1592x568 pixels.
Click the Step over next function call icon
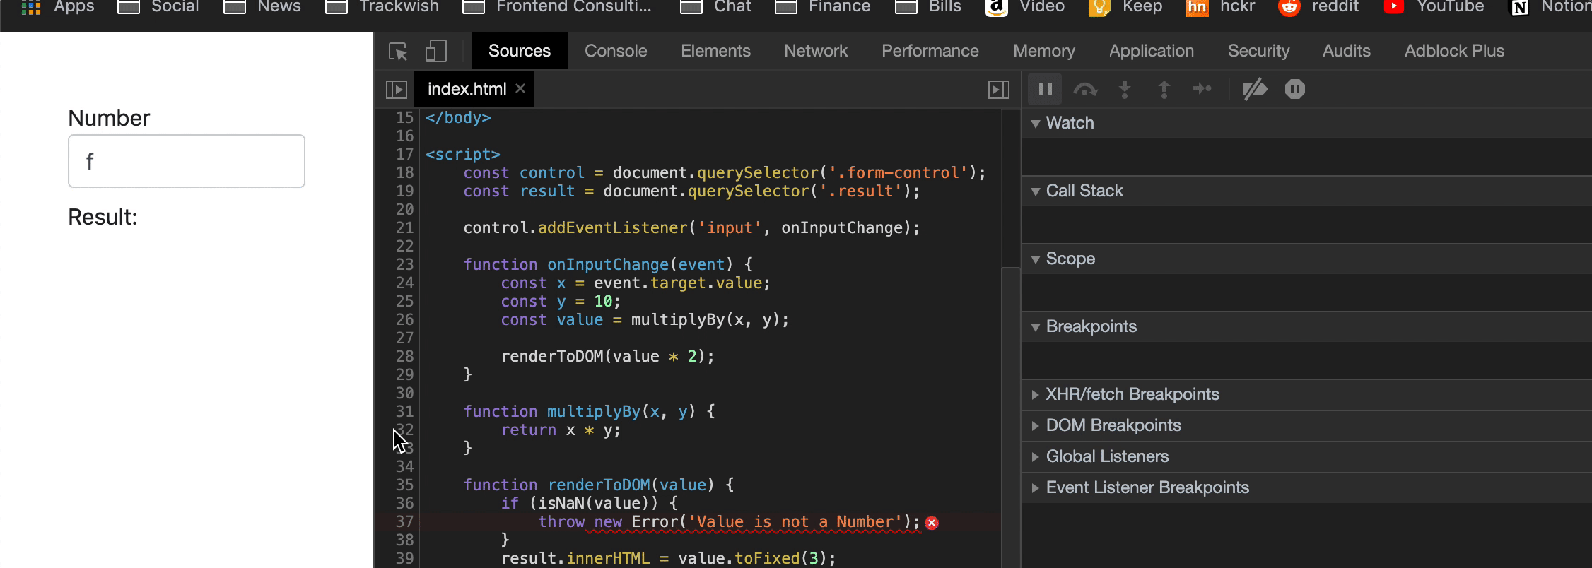[1085, 89]
